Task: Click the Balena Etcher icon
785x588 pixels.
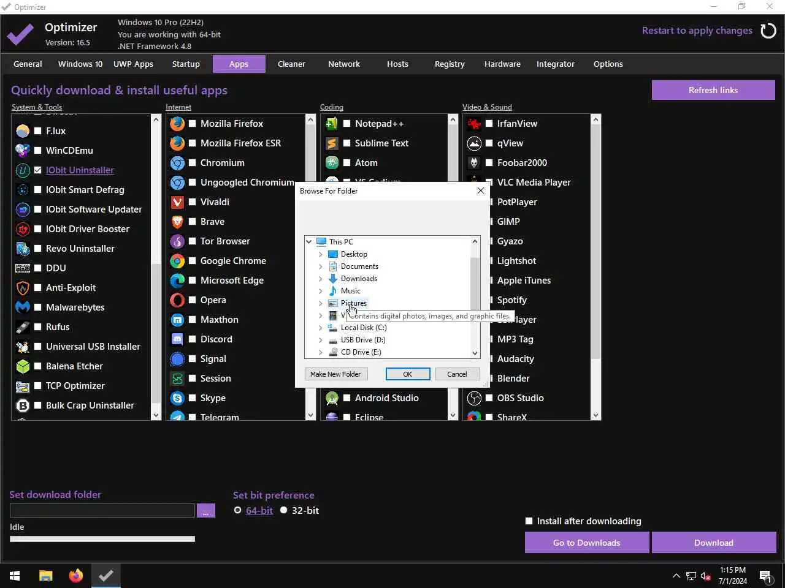Action: point(23,366)
